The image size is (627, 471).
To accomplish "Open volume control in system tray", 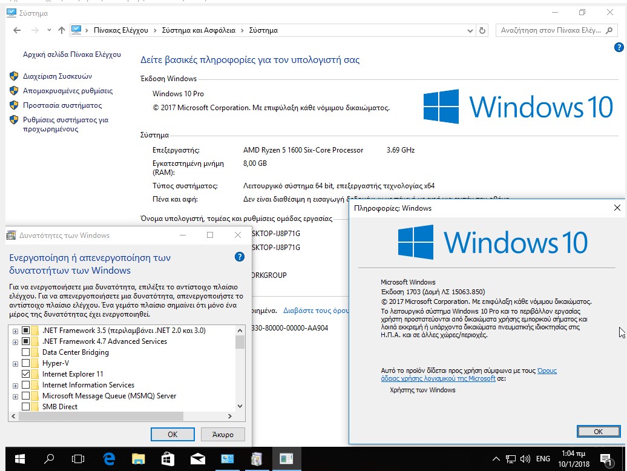I will [x=525, y=459].
